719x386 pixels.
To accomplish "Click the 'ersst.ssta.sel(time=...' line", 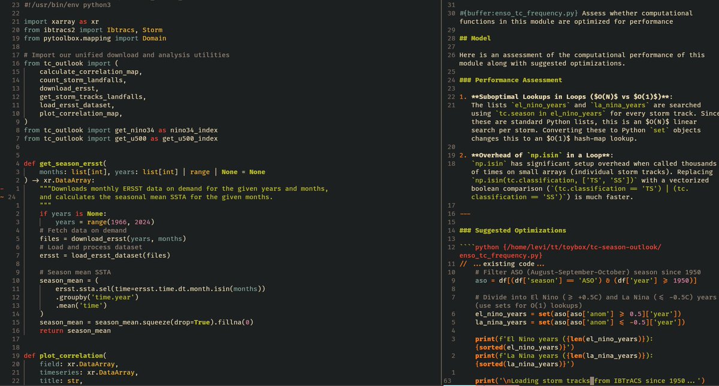I will pos(160,289).
